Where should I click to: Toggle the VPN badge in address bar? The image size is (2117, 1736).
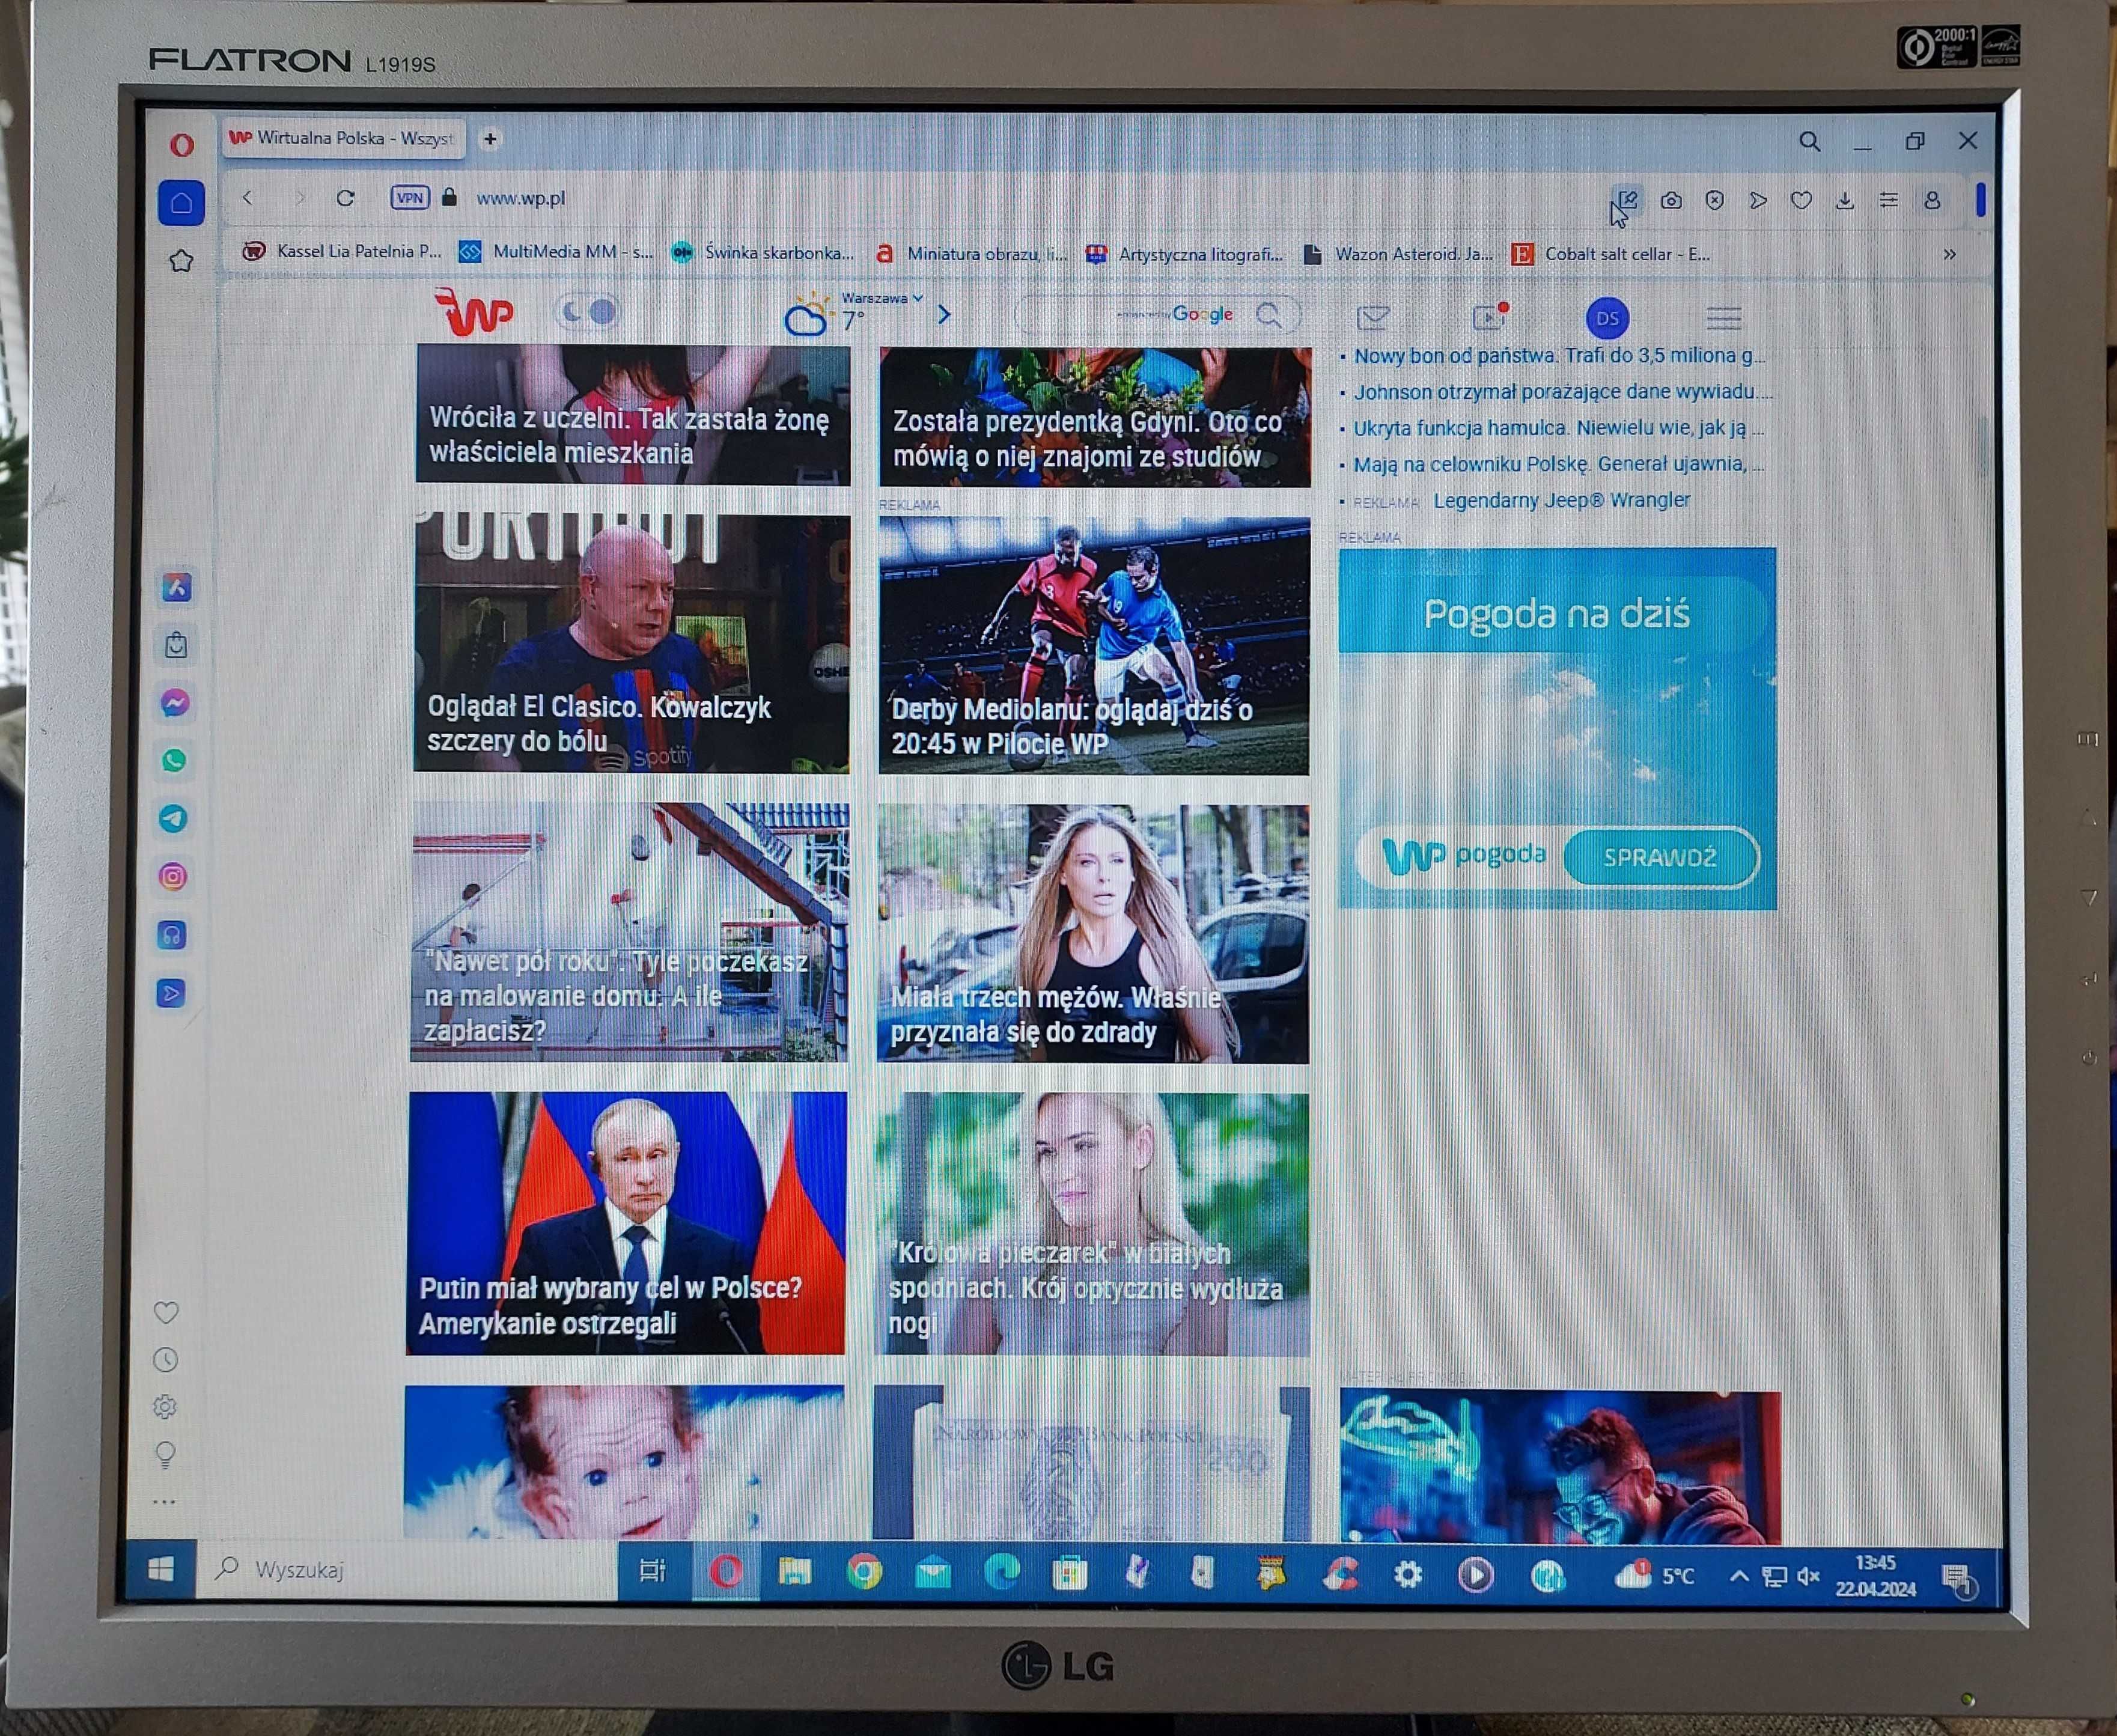tap(409, 198)
